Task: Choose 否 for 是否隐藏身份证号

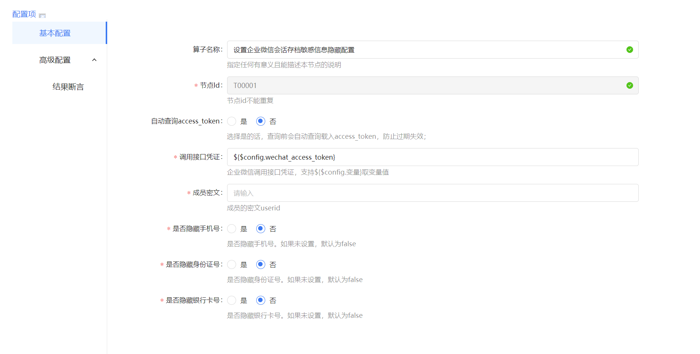Action: click(x=261, y=264)
